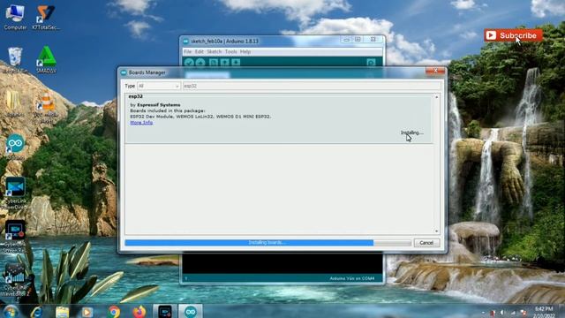Viewport: 565px width, 318px height.
Task: Click the Arduino Yún on COM4 status text
Action: (x=351, y=278)
